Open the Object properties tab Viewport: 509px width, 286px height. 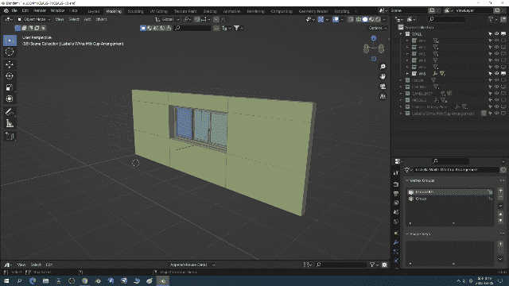pos(396,233)
